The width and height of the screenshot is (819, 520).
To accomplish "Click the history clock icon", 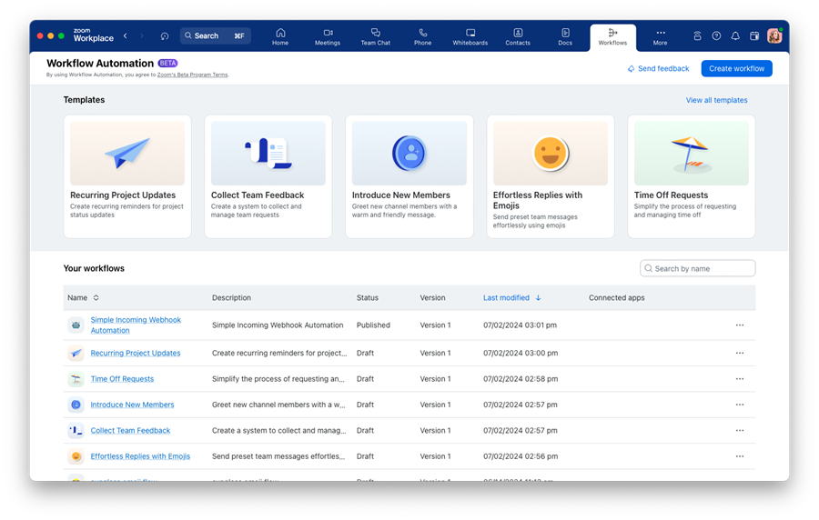I will [x=165, y=36].
